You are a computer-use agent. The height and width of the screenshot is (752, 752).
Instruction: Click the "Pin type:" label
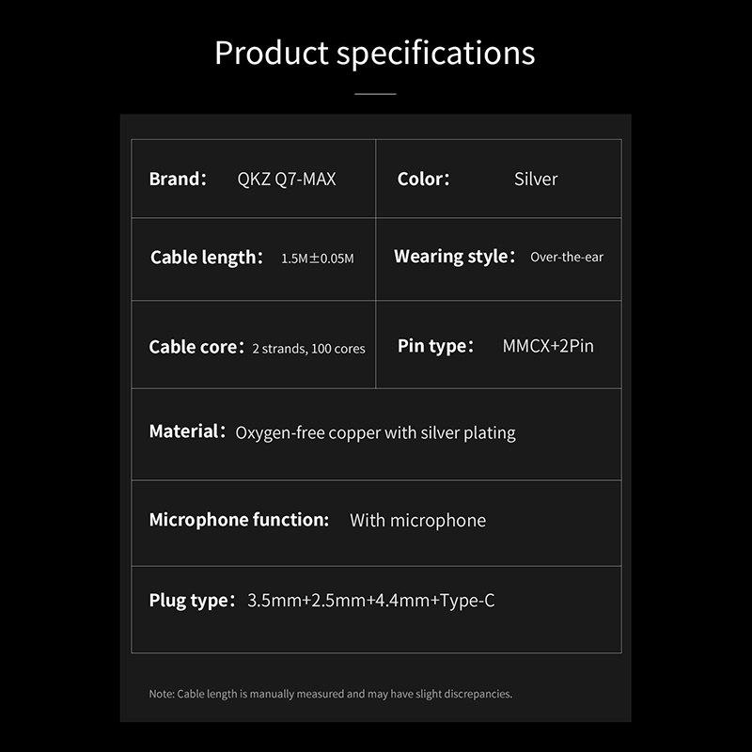pyautogui.click(x=435, y=346)
